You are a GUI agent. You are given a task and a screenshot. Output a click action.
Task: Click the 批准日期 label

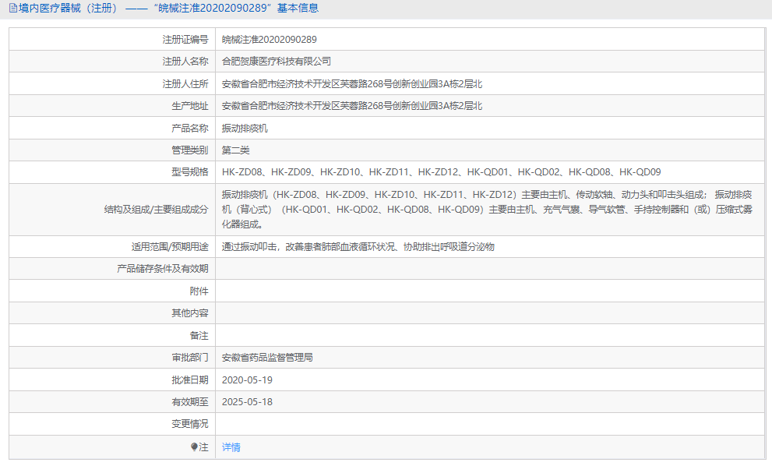[189, 380]
